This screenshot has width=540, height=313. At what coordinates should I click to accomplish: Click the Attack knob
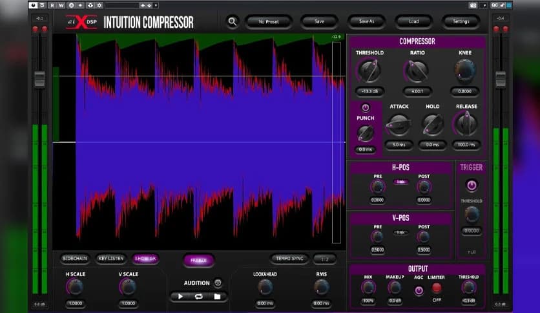pyautogui.click(x=399, y=125)
